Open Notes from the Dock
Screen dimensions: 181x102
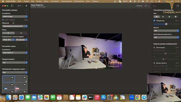point(78,97)
